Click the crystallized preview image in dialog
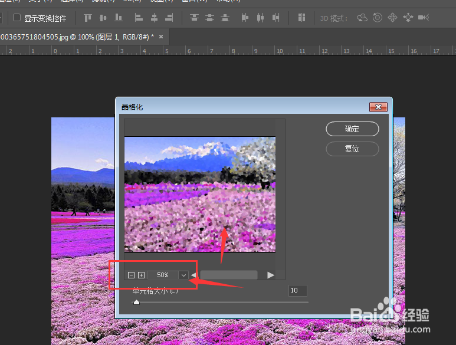This screenshot has height=345, width=456. pos(200,194)
